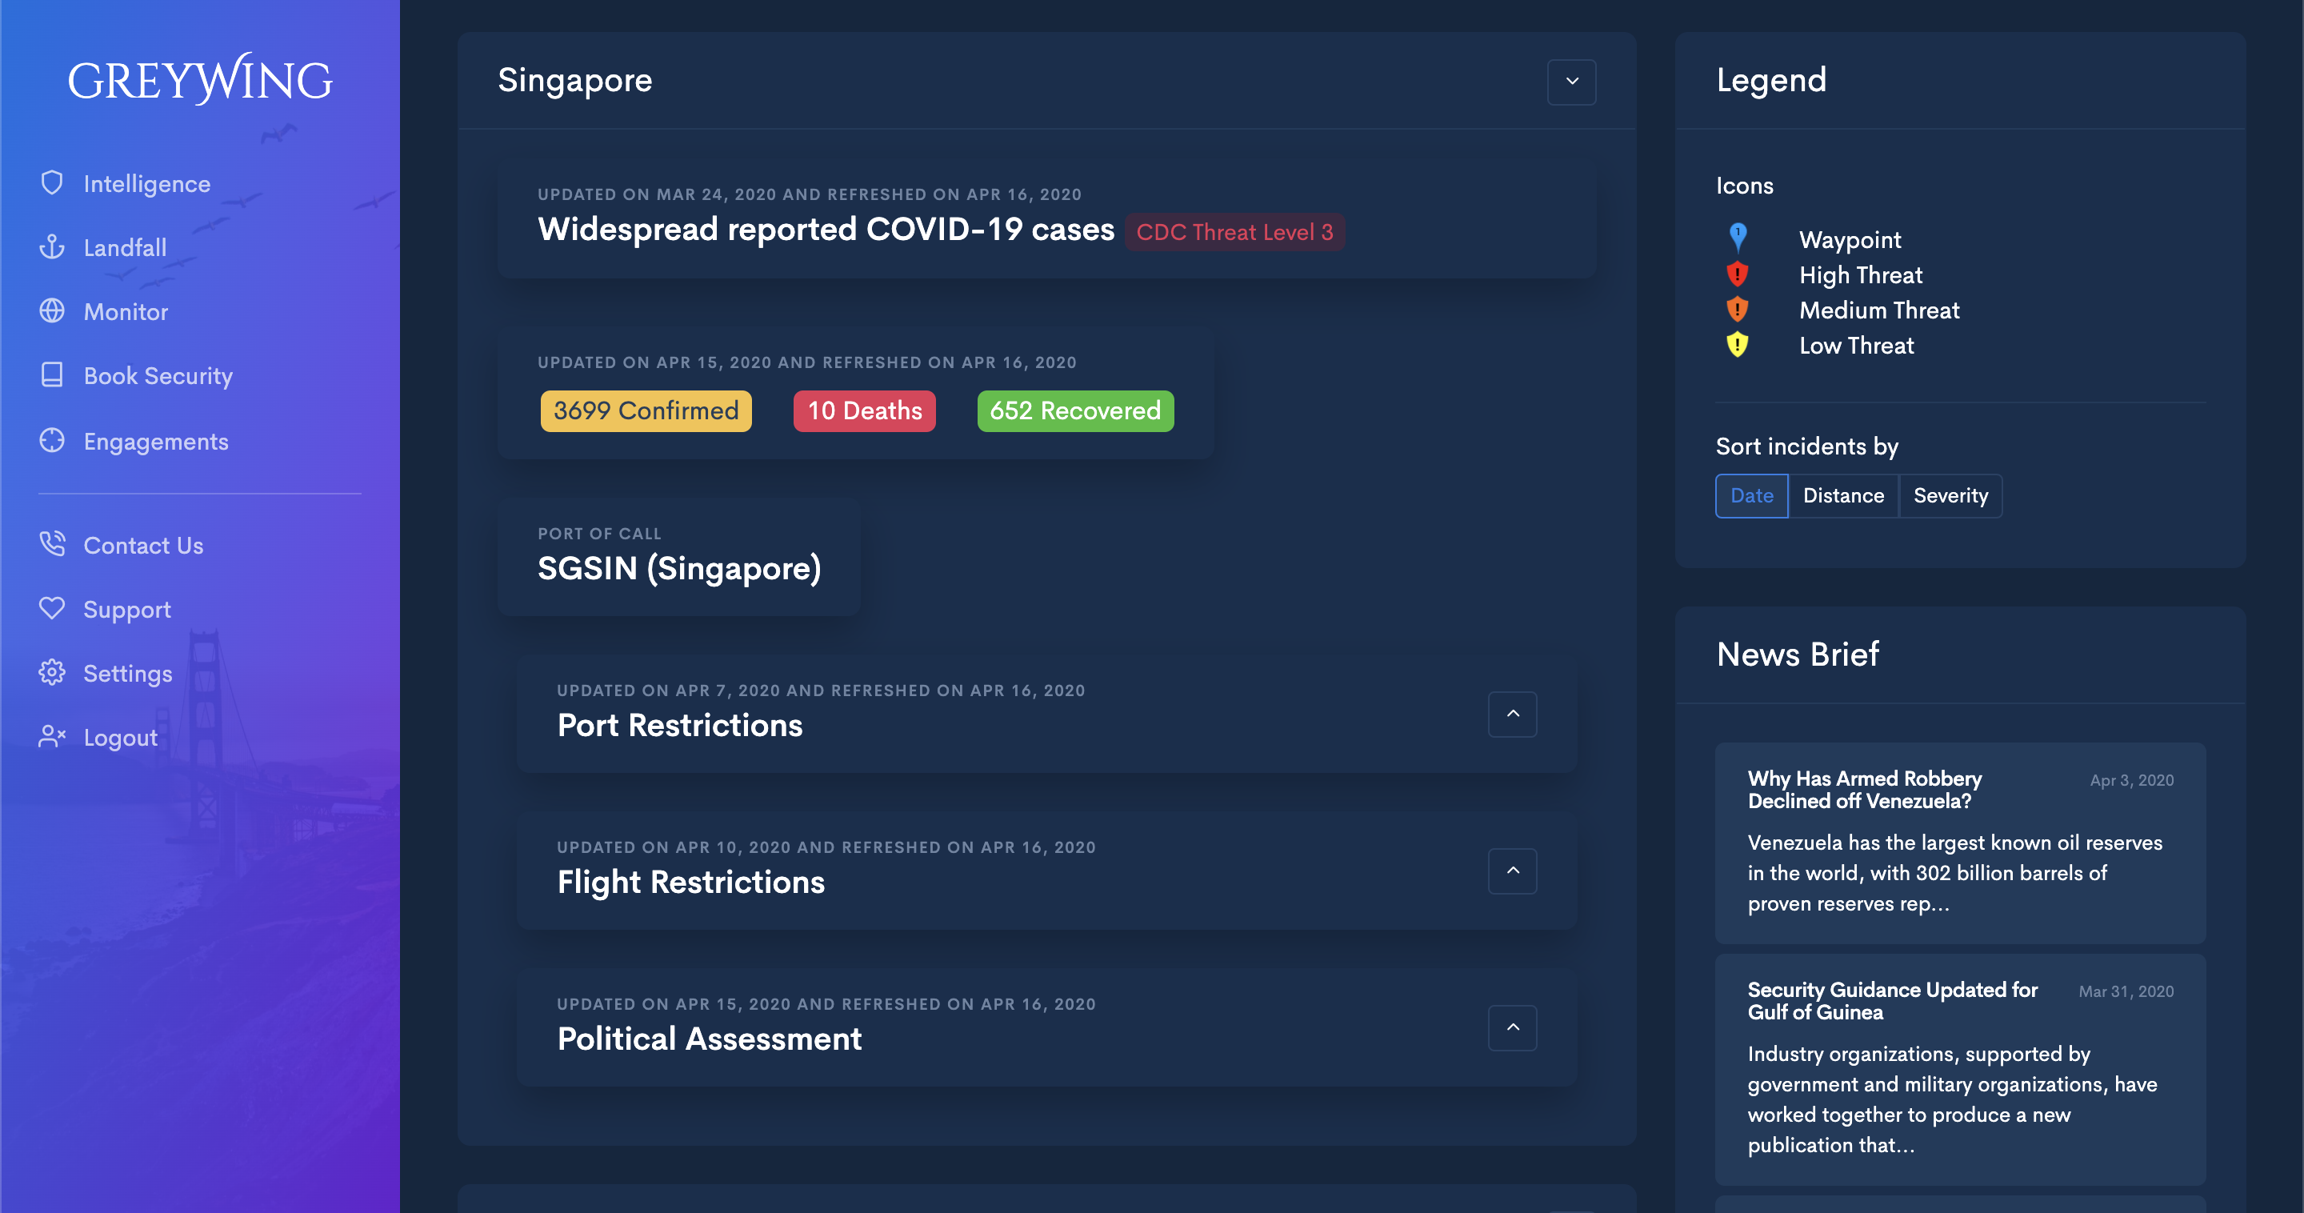
Task: Go to the Landfall menu item
Action: click(x=124, y=248)
